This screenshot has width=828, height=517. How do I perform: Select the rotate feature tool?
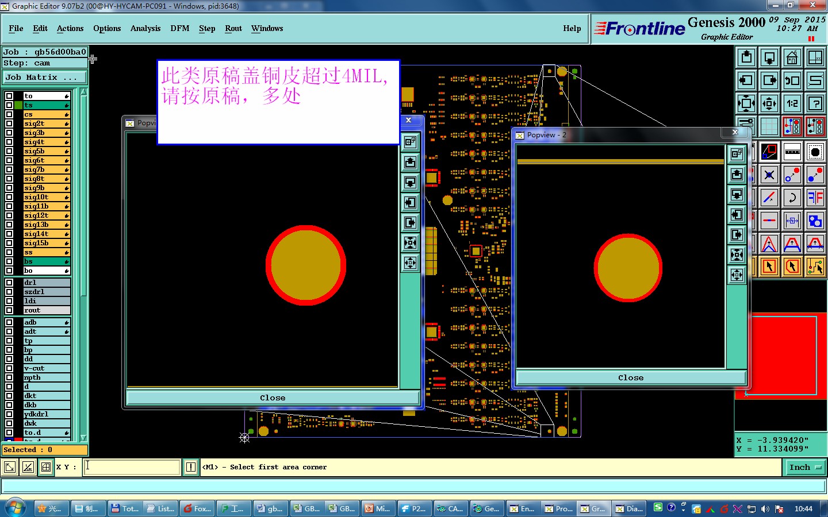click(792, 198)
